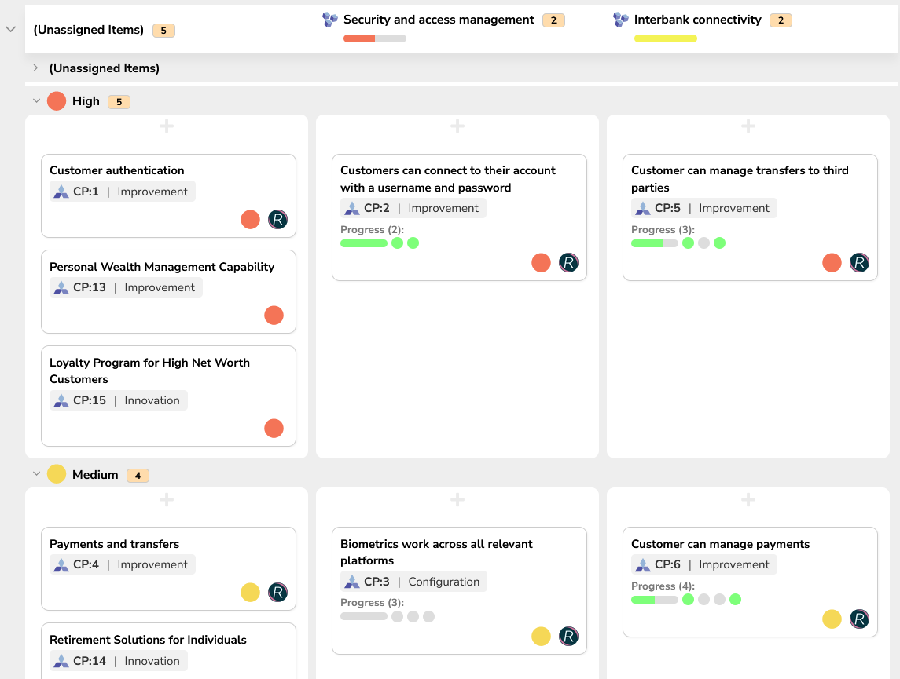Click the CP:13 item type icon
The height and width of the screenshot is (679, 900).
[61, 288]
